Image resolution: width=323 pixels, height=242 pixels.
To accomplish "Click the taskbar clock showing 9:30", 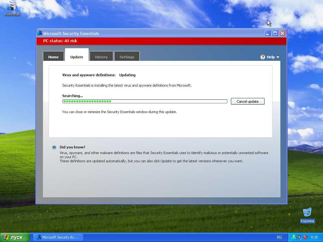I will point(314,237).
